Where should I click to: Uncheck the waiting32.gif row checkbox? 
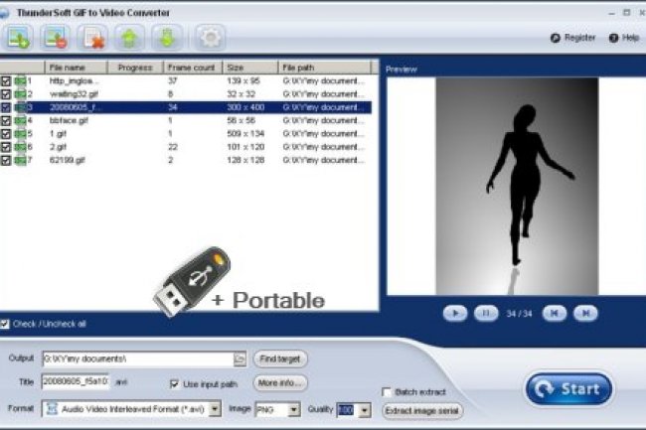pos(6,93)
